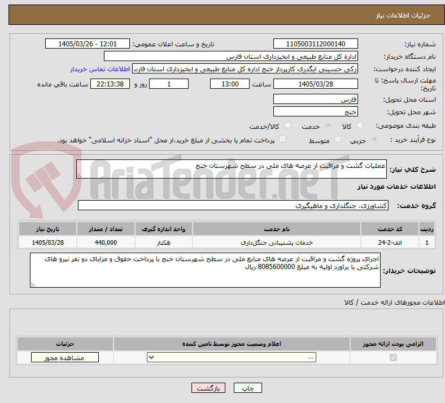Screen dimensions: 445x403
Task: Click the request creator field
Action: point(245,69)
